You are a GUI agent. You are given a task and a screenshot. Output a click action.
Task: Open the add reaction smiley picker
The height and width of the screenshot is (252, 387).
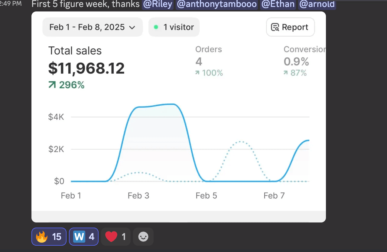point(143,237)
